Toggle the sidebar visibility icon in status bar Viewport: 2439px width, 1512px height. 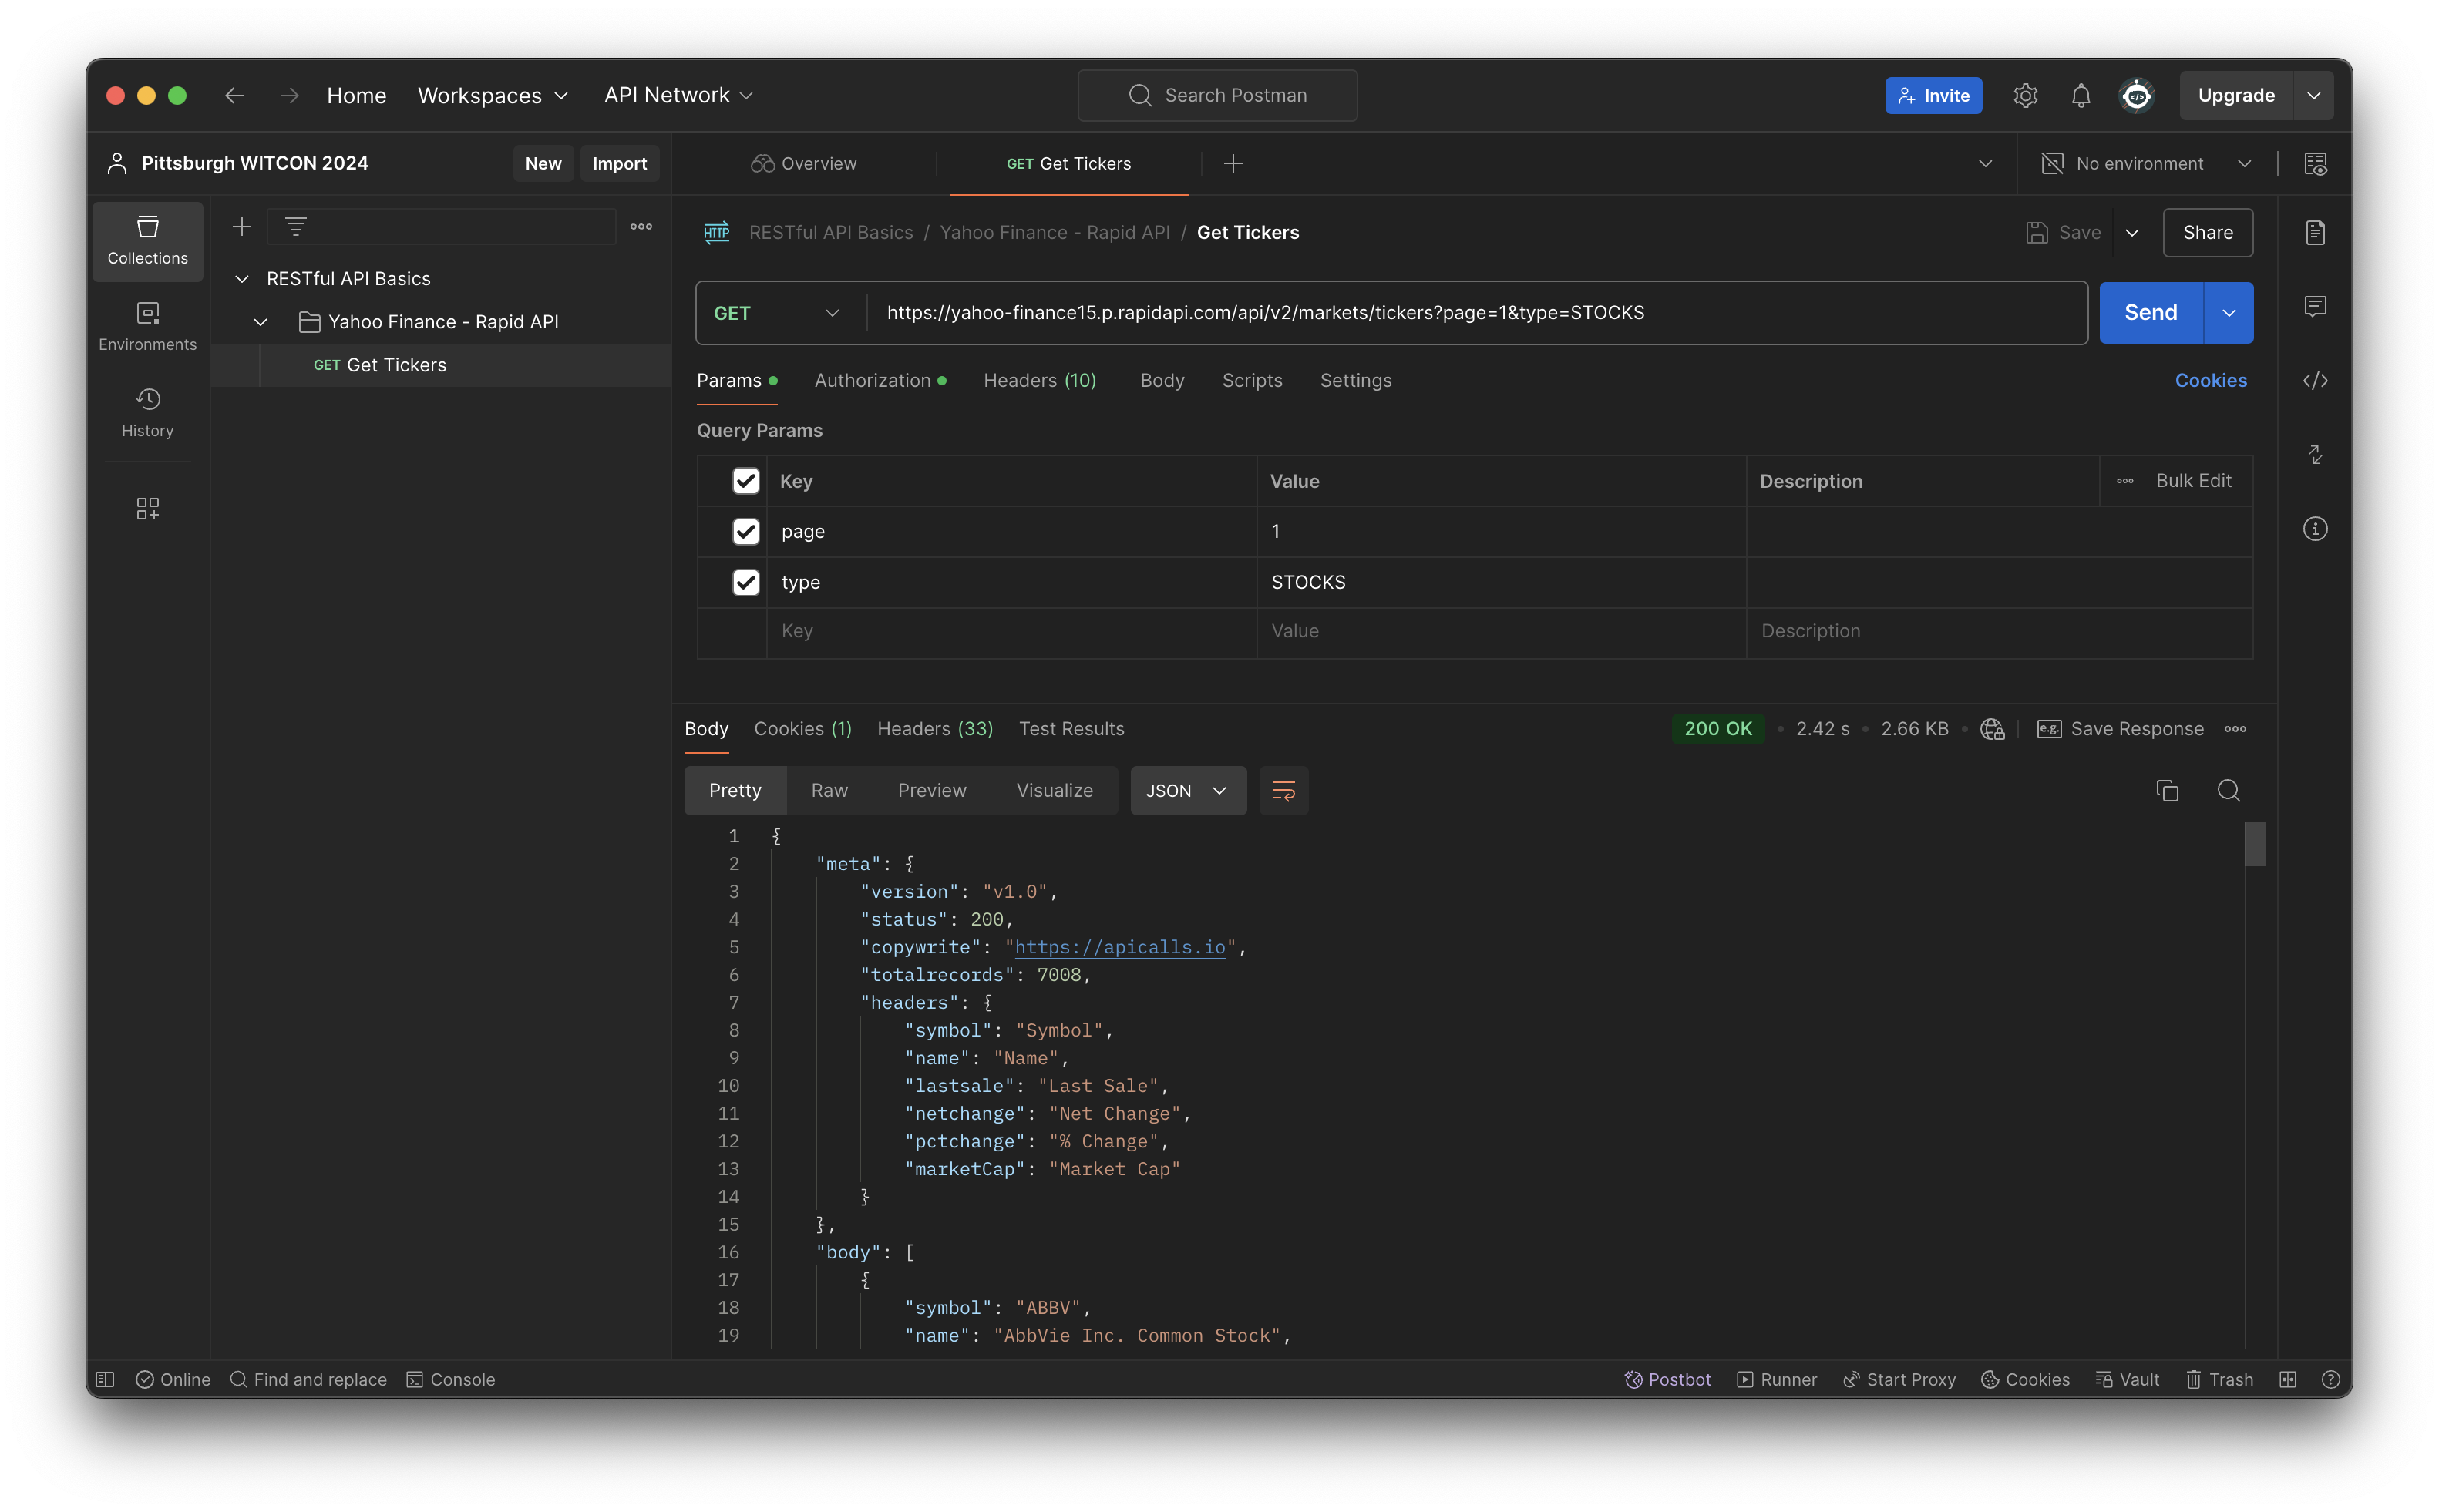point(105,1379)
